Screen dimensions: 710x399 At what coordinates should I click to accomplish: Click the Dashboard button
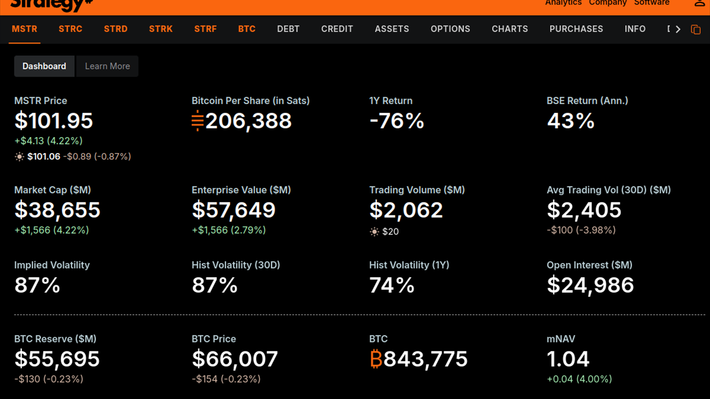tap(44, 66)
